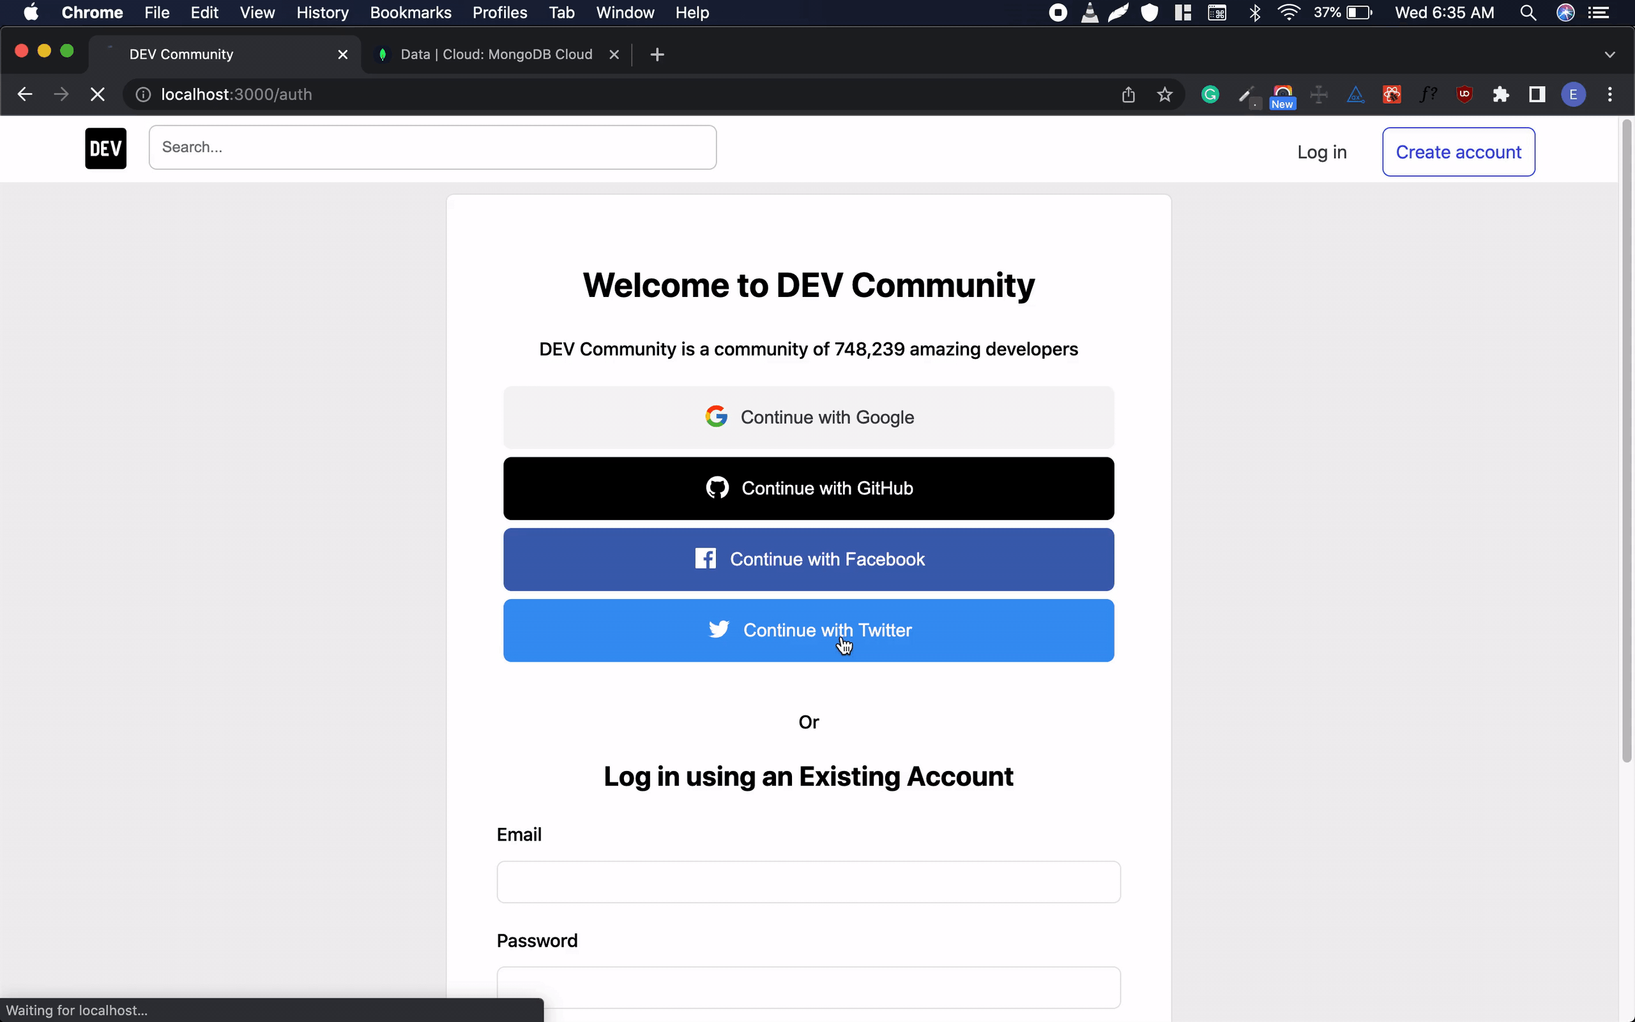Open the uBlock Origin extension icon
Image resolution: width=1635 pixels, height=1022 pixels.
coord(1464,95)
